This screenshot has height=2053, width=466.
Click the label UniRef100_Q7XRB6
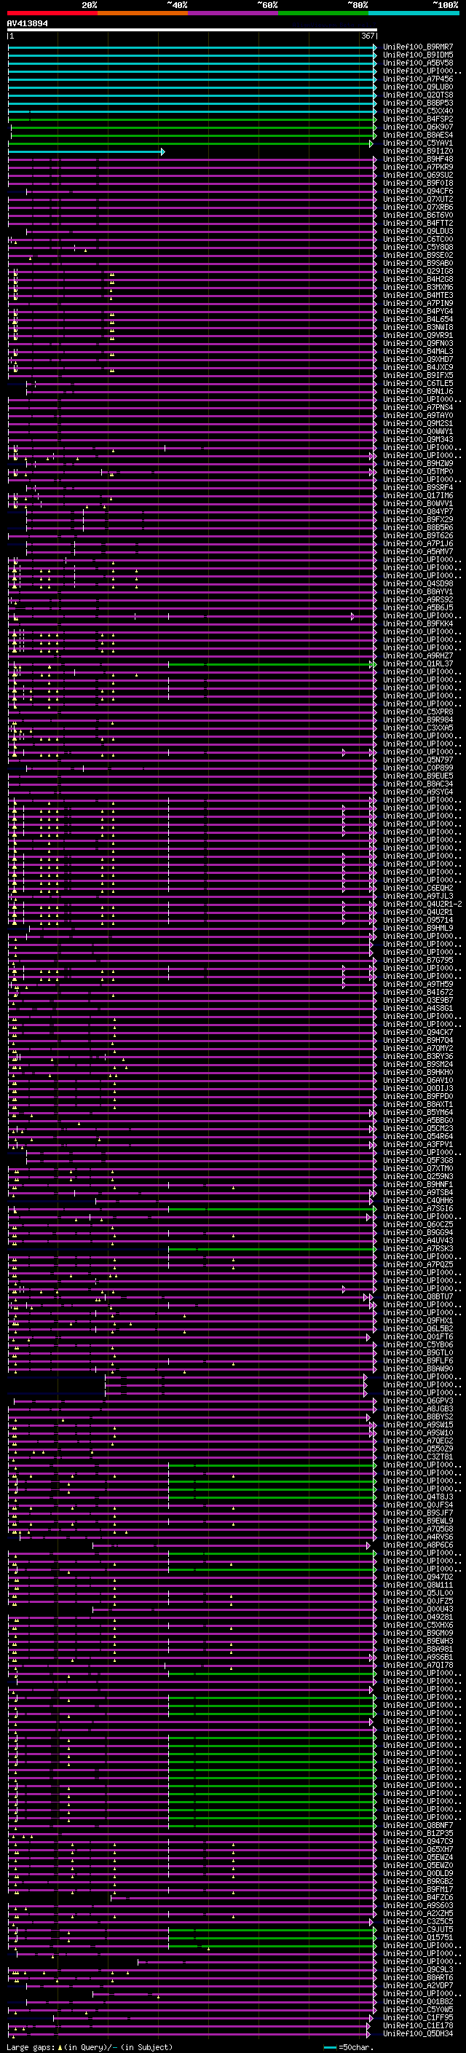click(418, 208)
